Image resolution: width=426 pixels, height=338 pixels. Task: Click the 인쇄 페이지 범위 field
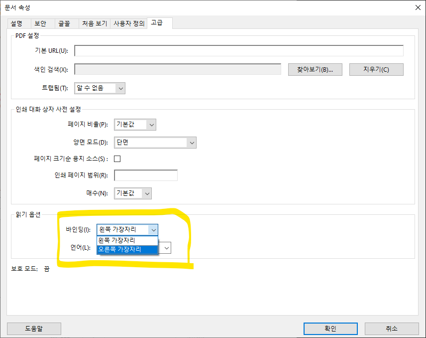point(146,175)
